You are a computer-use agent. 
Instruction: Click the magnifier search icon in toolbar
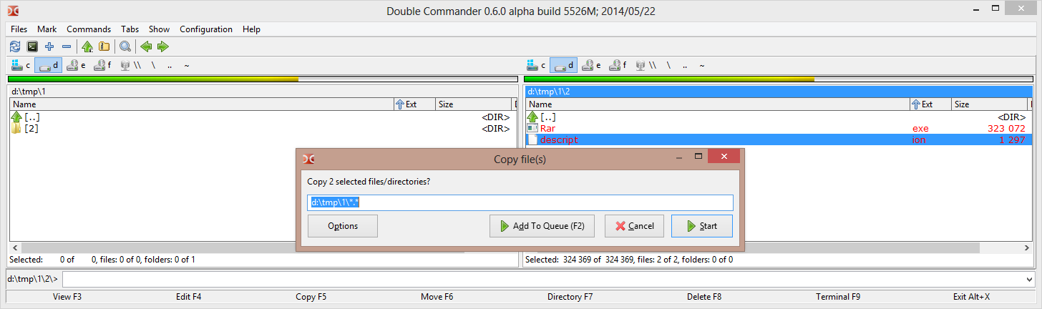125,46
